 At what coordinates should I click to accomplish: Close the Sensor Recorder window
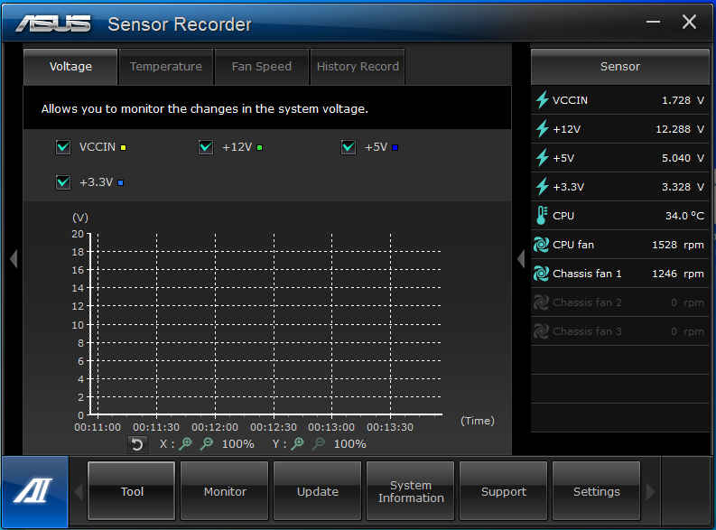[x=689, y=22]
